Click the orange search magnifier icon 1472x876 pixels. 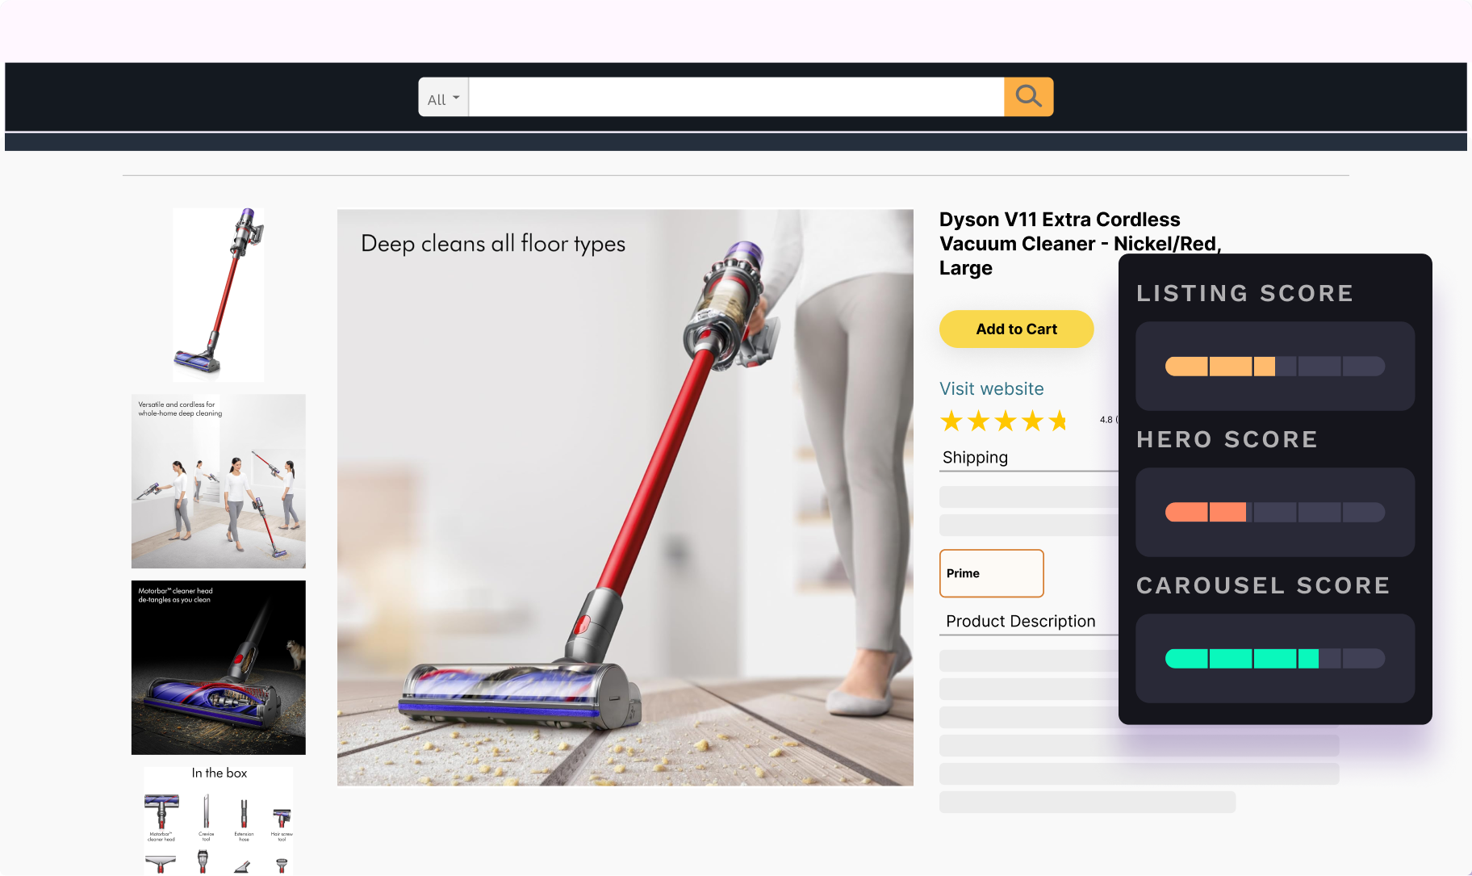1028,97
